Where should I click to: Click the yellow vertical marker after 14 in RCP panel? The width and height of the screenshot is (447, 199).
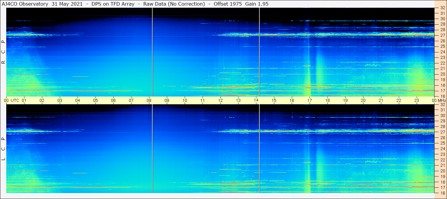click(259, 52)
